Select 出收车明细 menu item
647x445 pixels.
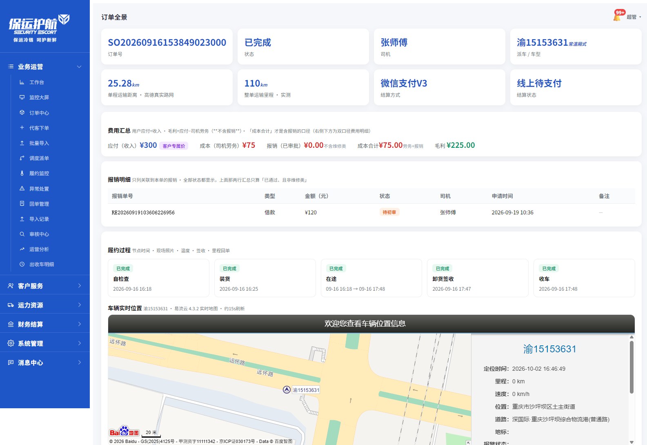[x=42, y=265]
